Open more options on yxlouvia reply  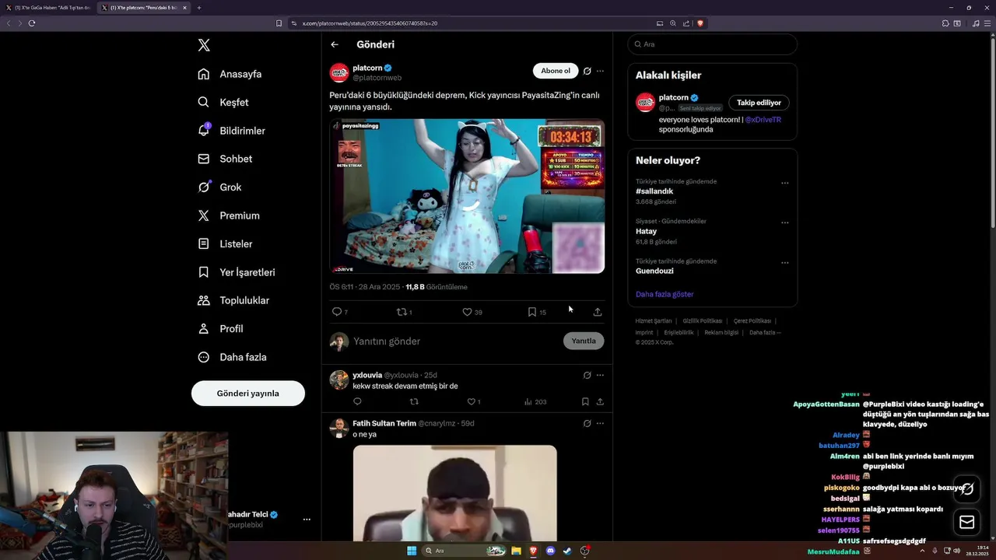tap(600, 375)
